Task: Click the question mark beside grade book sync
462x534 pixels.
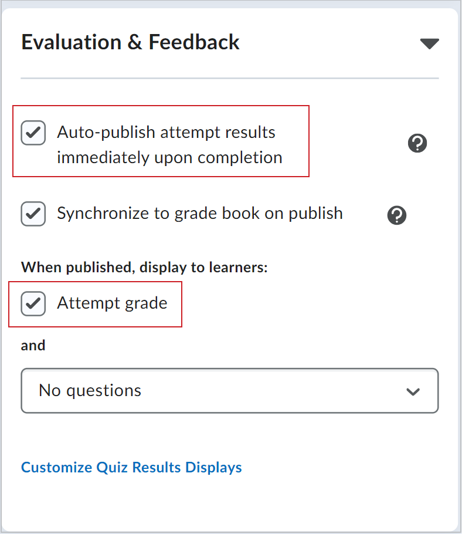Action: 397,215
